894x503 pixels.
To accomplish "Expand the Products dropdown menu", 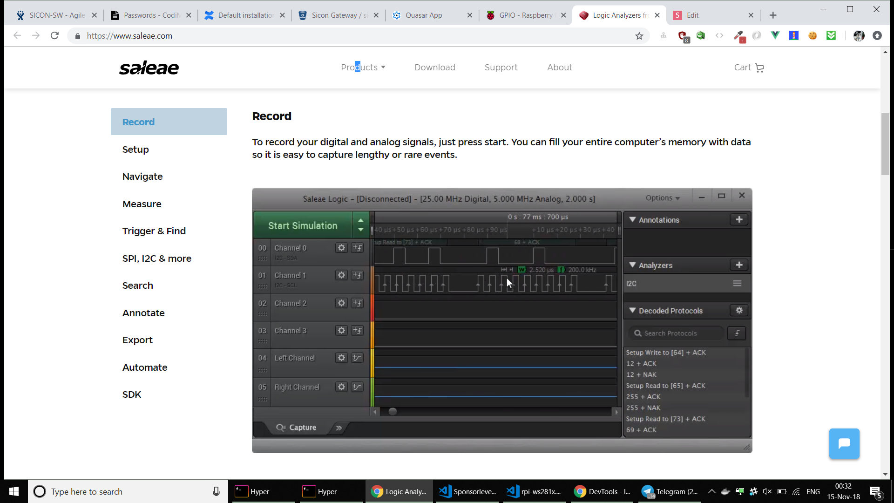I will click(363, 68).
